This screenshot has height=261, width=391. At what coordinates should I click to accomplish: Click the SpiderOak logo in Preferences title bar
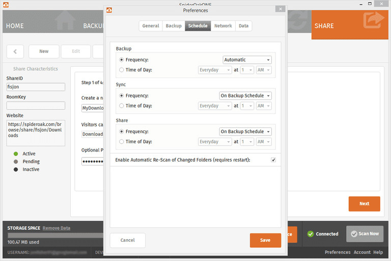point(109,10)
